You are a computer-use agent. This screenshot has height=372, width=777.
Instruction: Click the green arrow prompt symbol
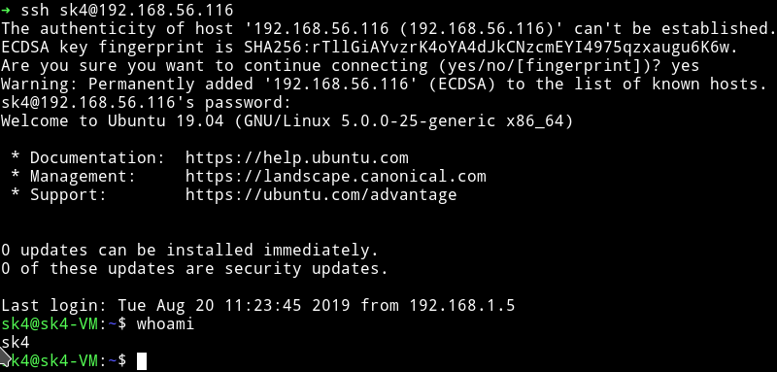click(6, 10)
